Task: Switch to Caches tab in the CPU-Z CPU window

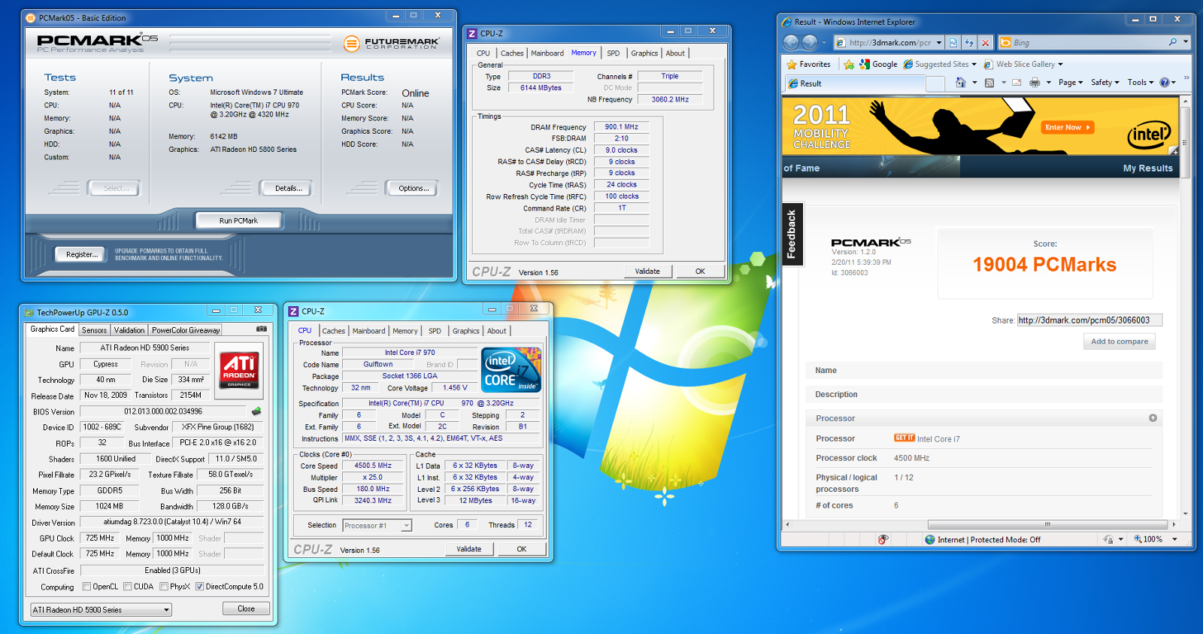Action: pyautogui.click(x=333, y=331)
